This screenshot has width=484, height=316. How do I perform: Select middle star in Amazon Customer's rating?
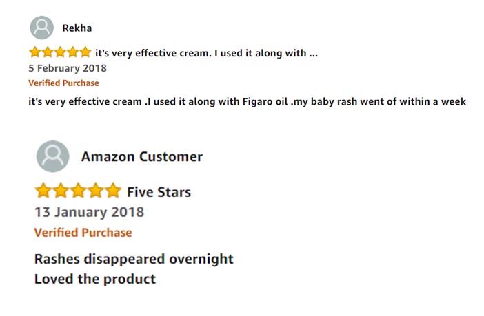[78, 190]
